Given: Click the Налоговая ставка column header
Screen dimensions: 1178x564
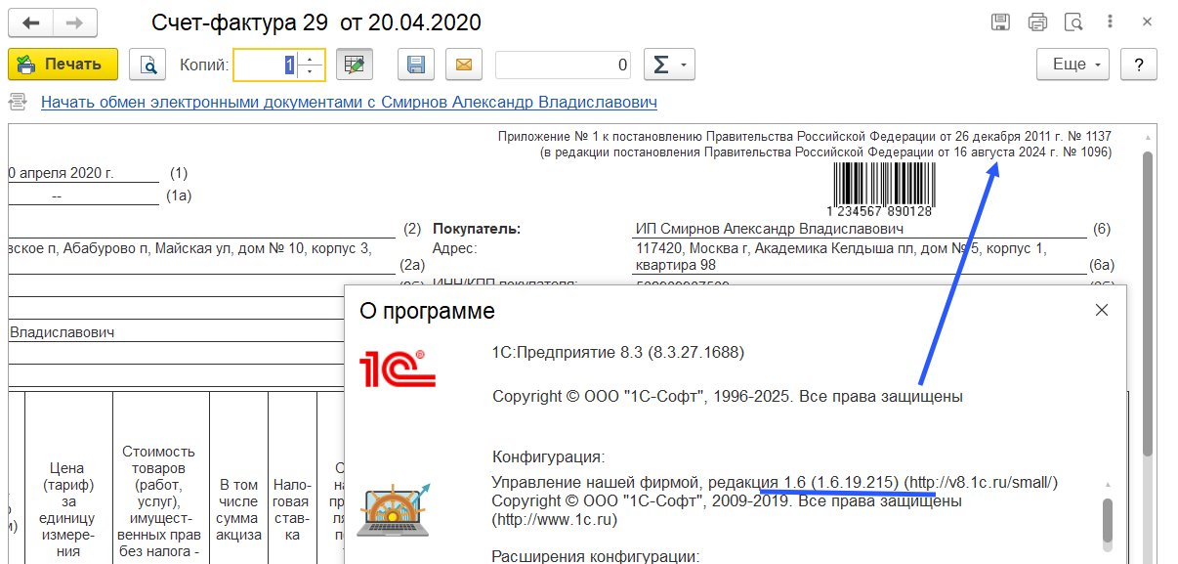Looking at the screenshot, I should 291,509.
